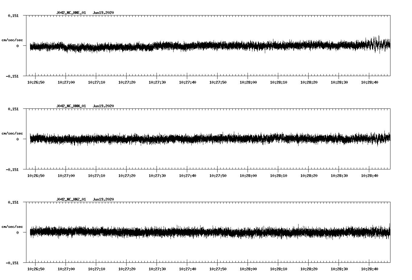This screenshot has width=412, height=280.
Task: Click the 0.151 upper limit on HNN axis
Action: pos(13,109)
